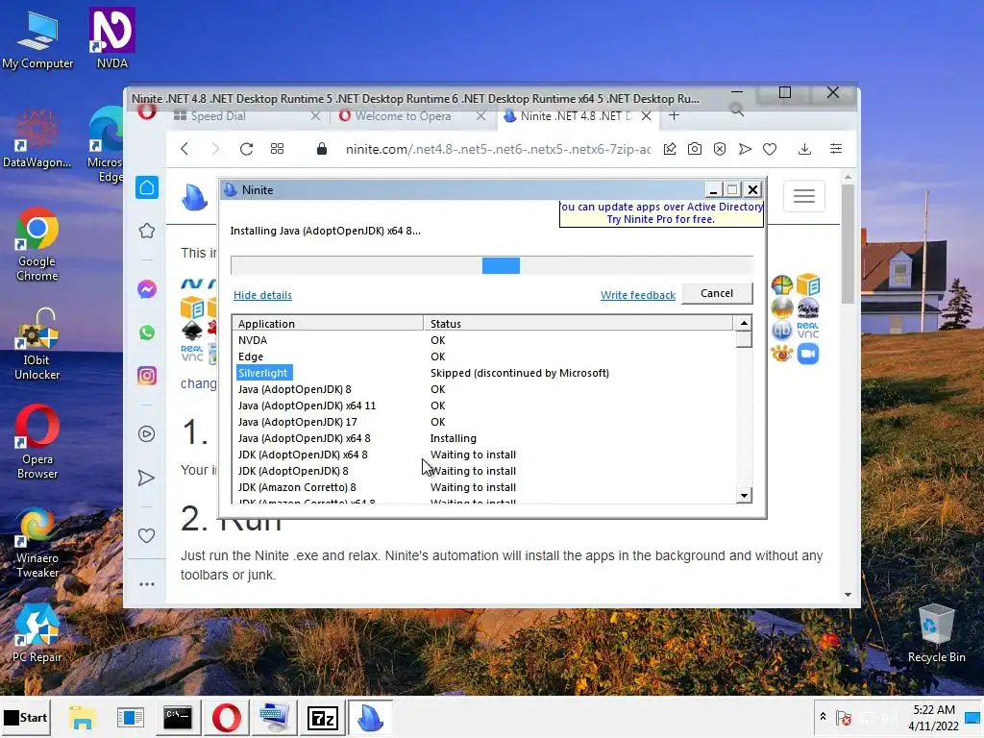Cancel the Ninite installation
The width and height of the screenshot is (984, 738).
717,293
